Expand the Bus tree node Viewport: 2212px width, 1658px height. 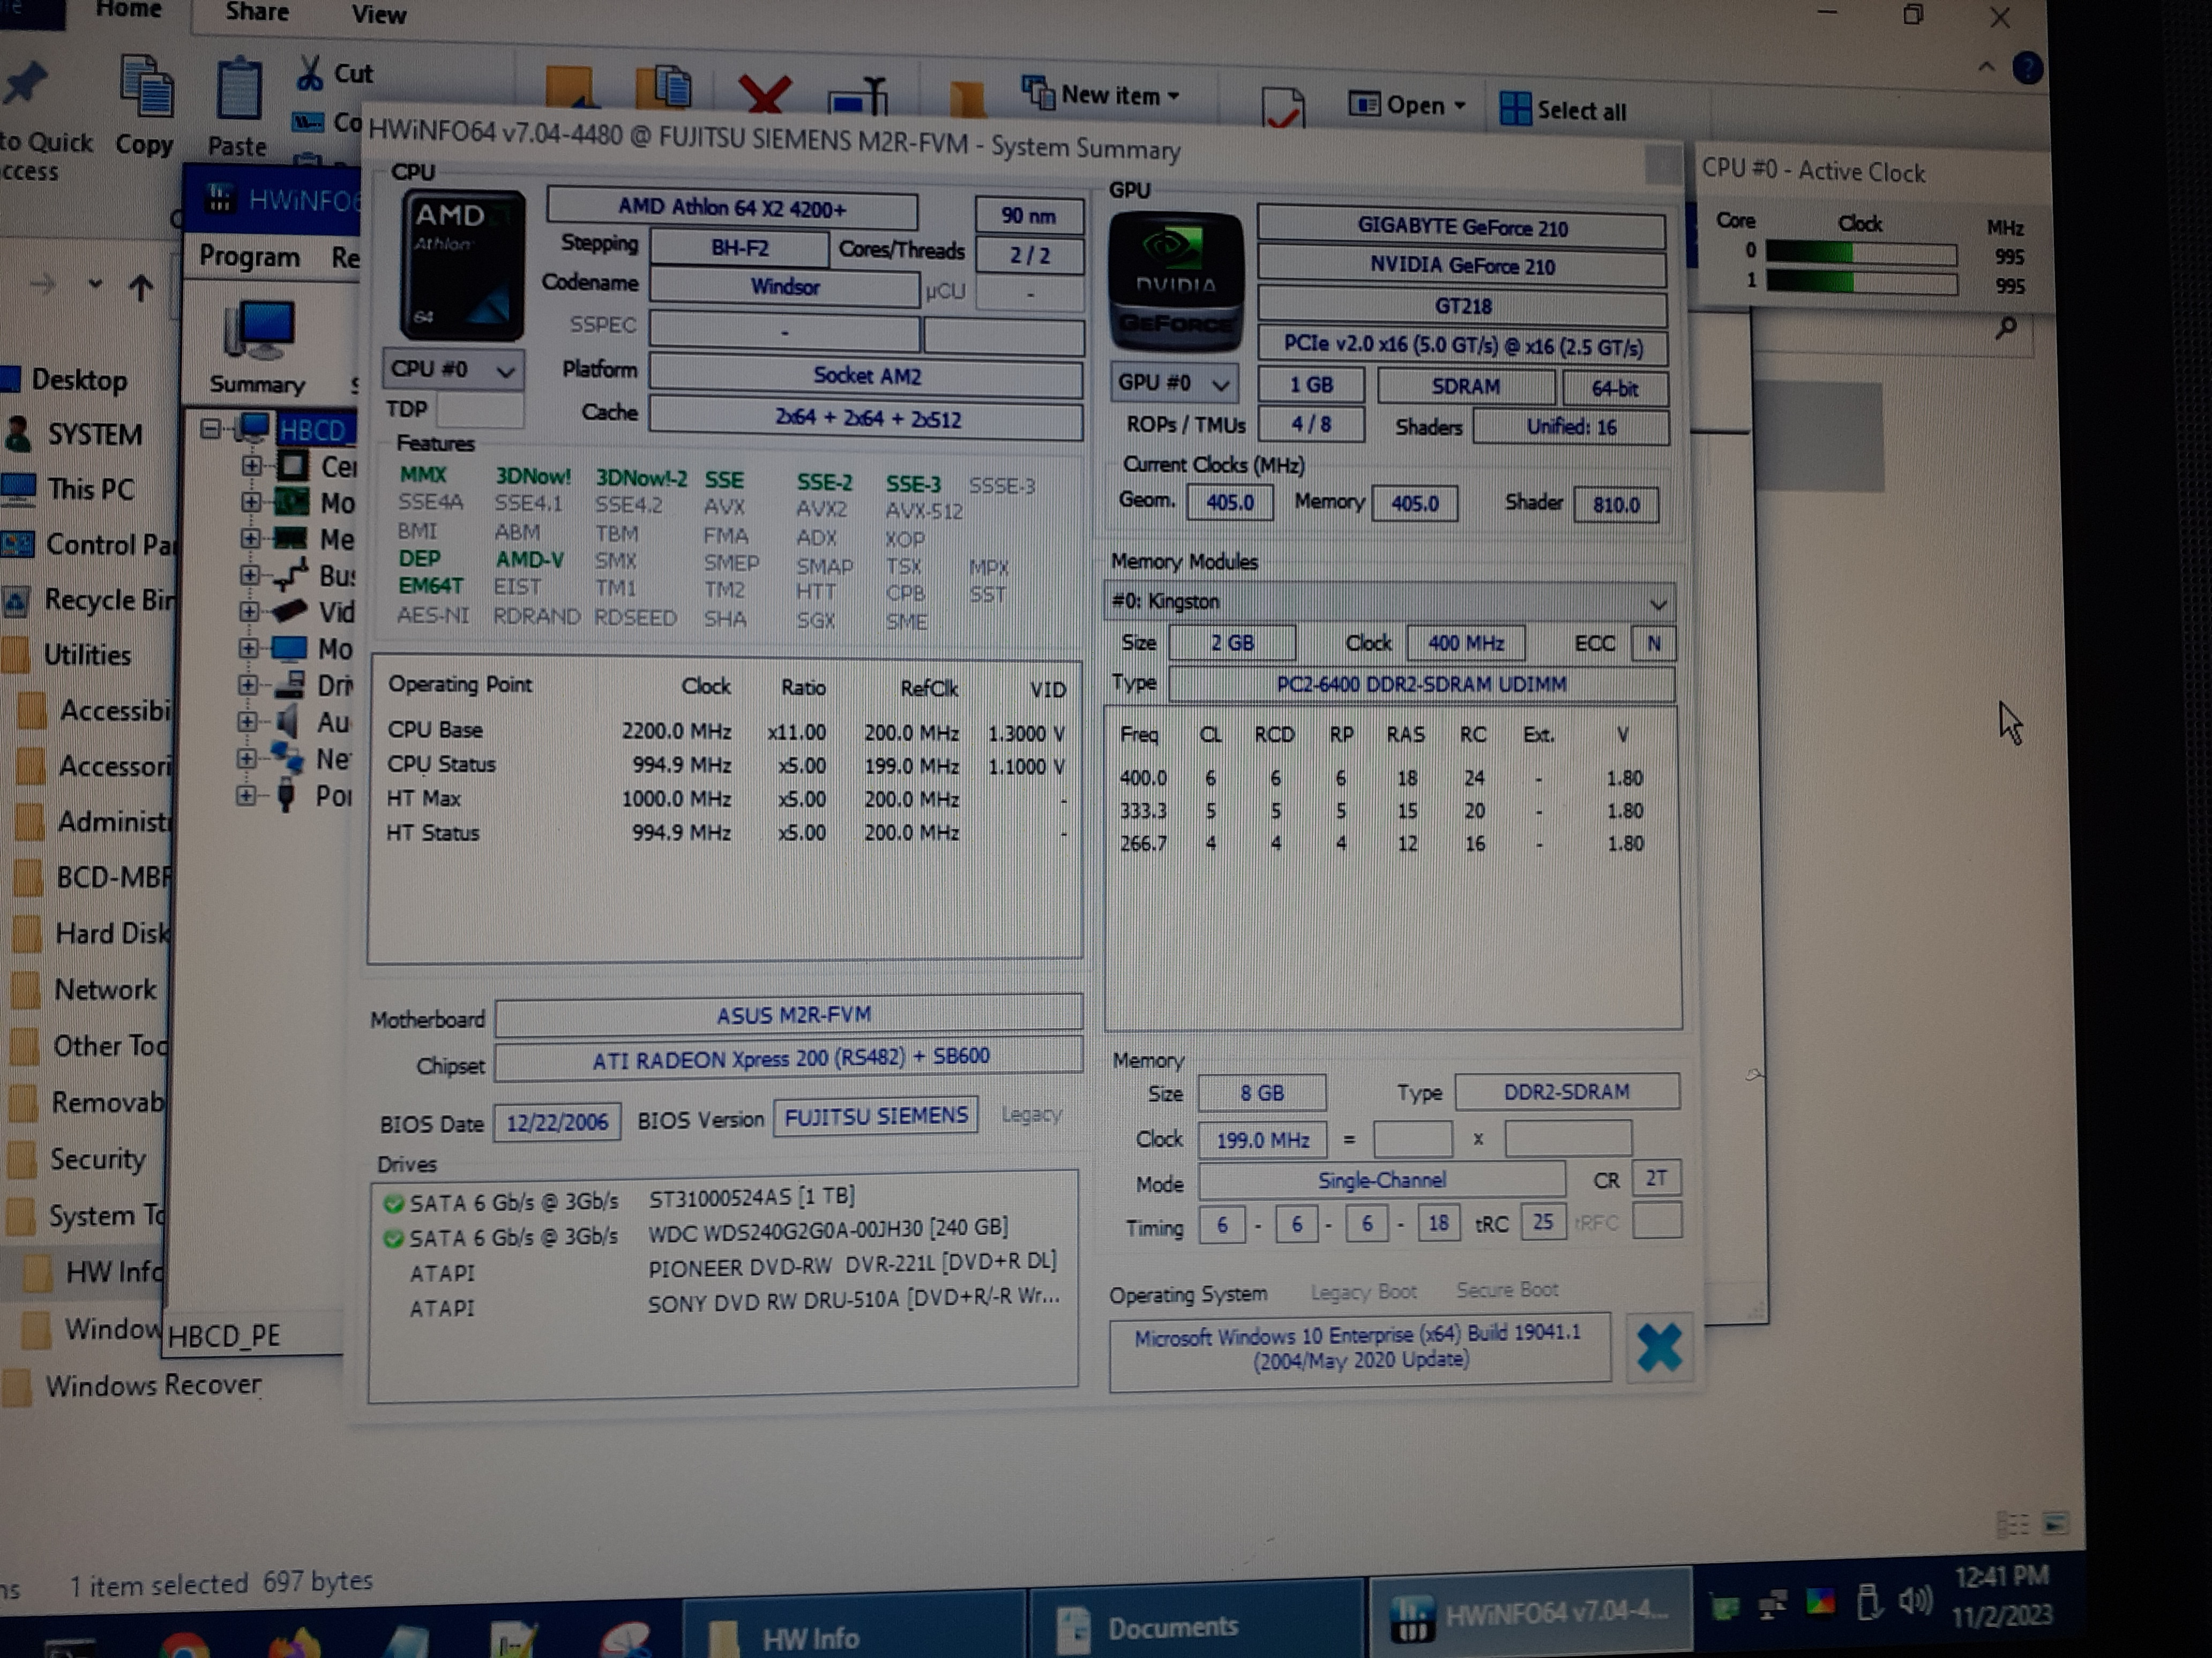pos(250,575)
